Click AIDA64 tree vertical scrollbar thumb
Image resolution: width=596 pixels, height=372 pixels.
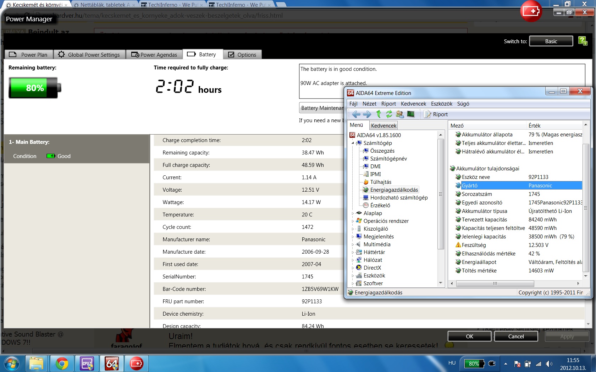pyautogui.click(x=441, y=194)
